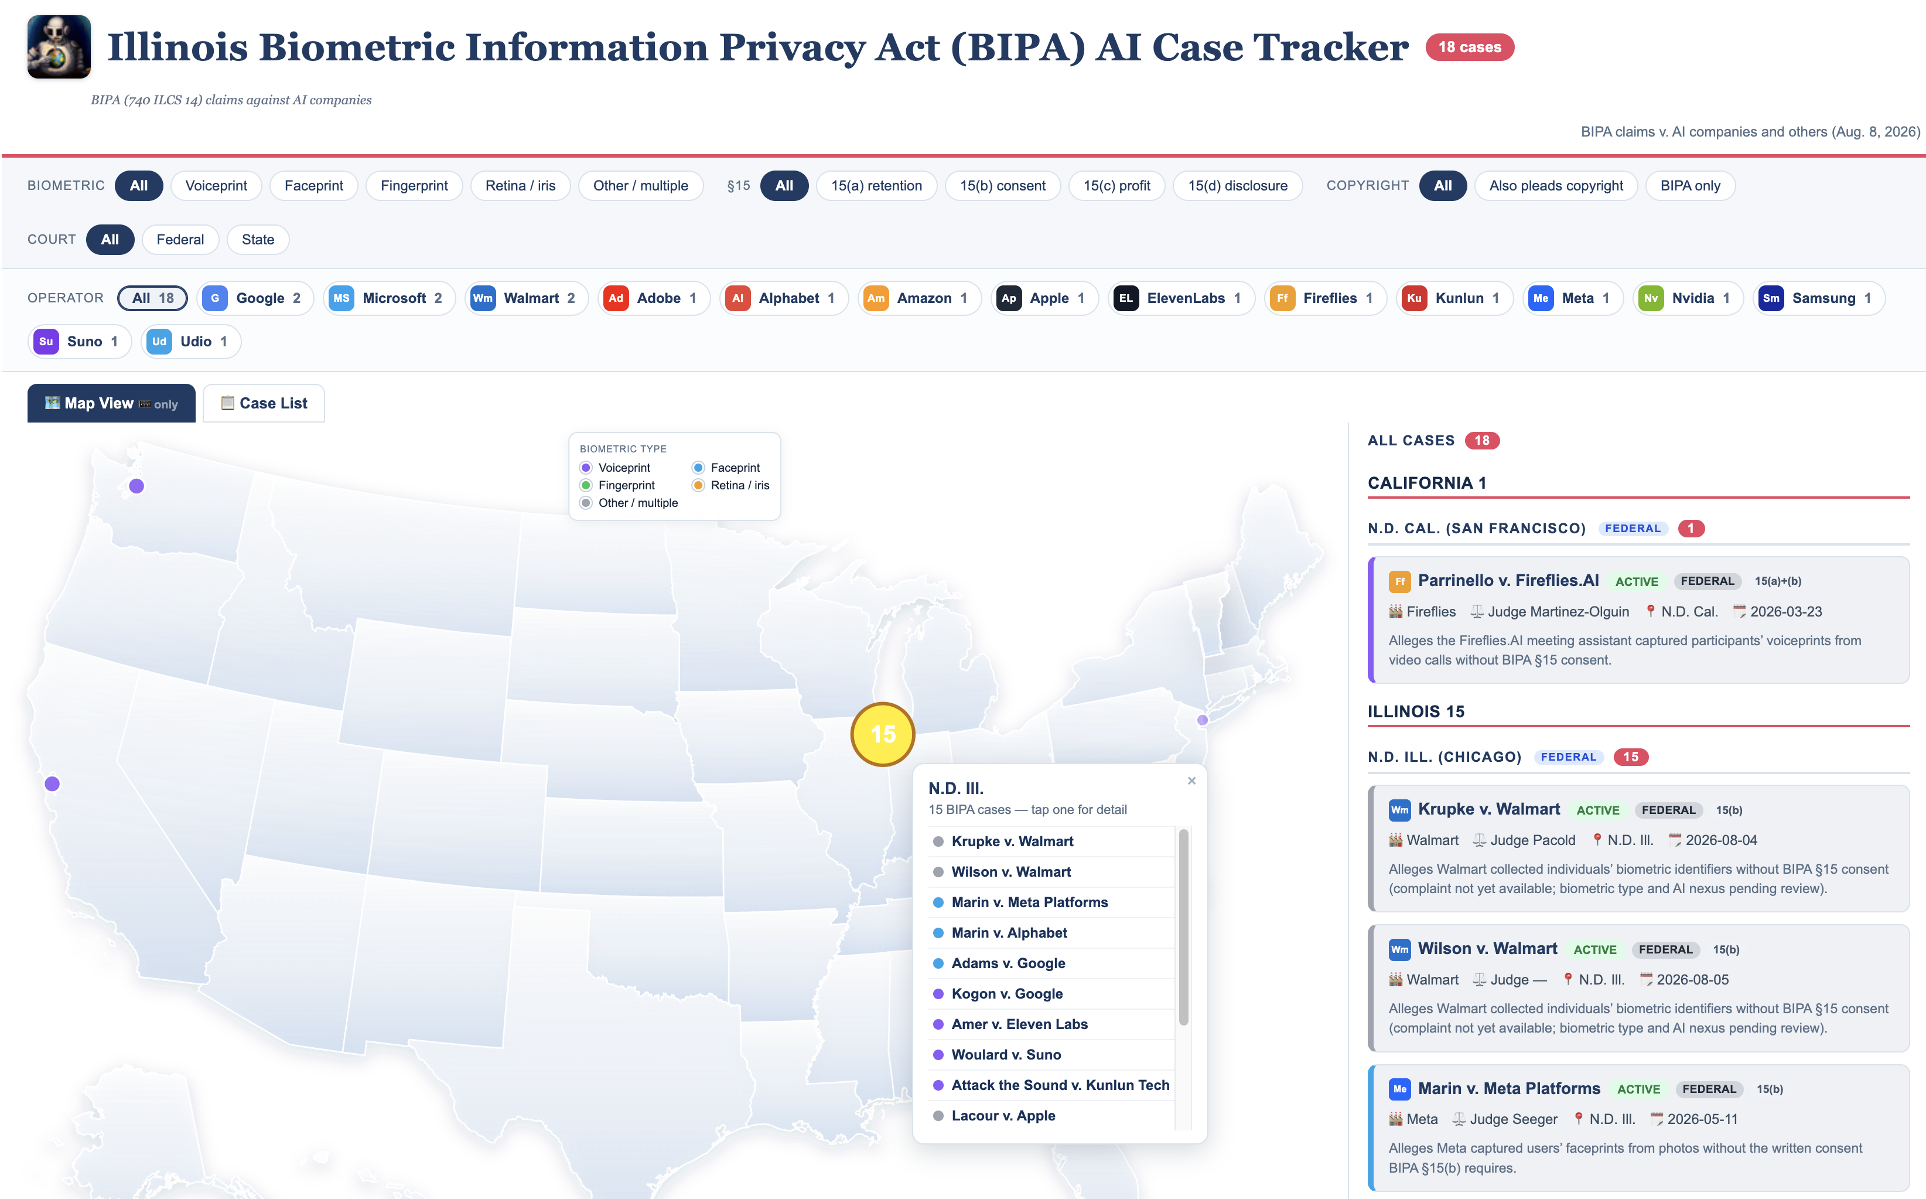Image resolution: width=1926 pixels, height=1199 pixels.
Task: Click the Wm icon on Krupke case card
Action: click(1400, 810)
